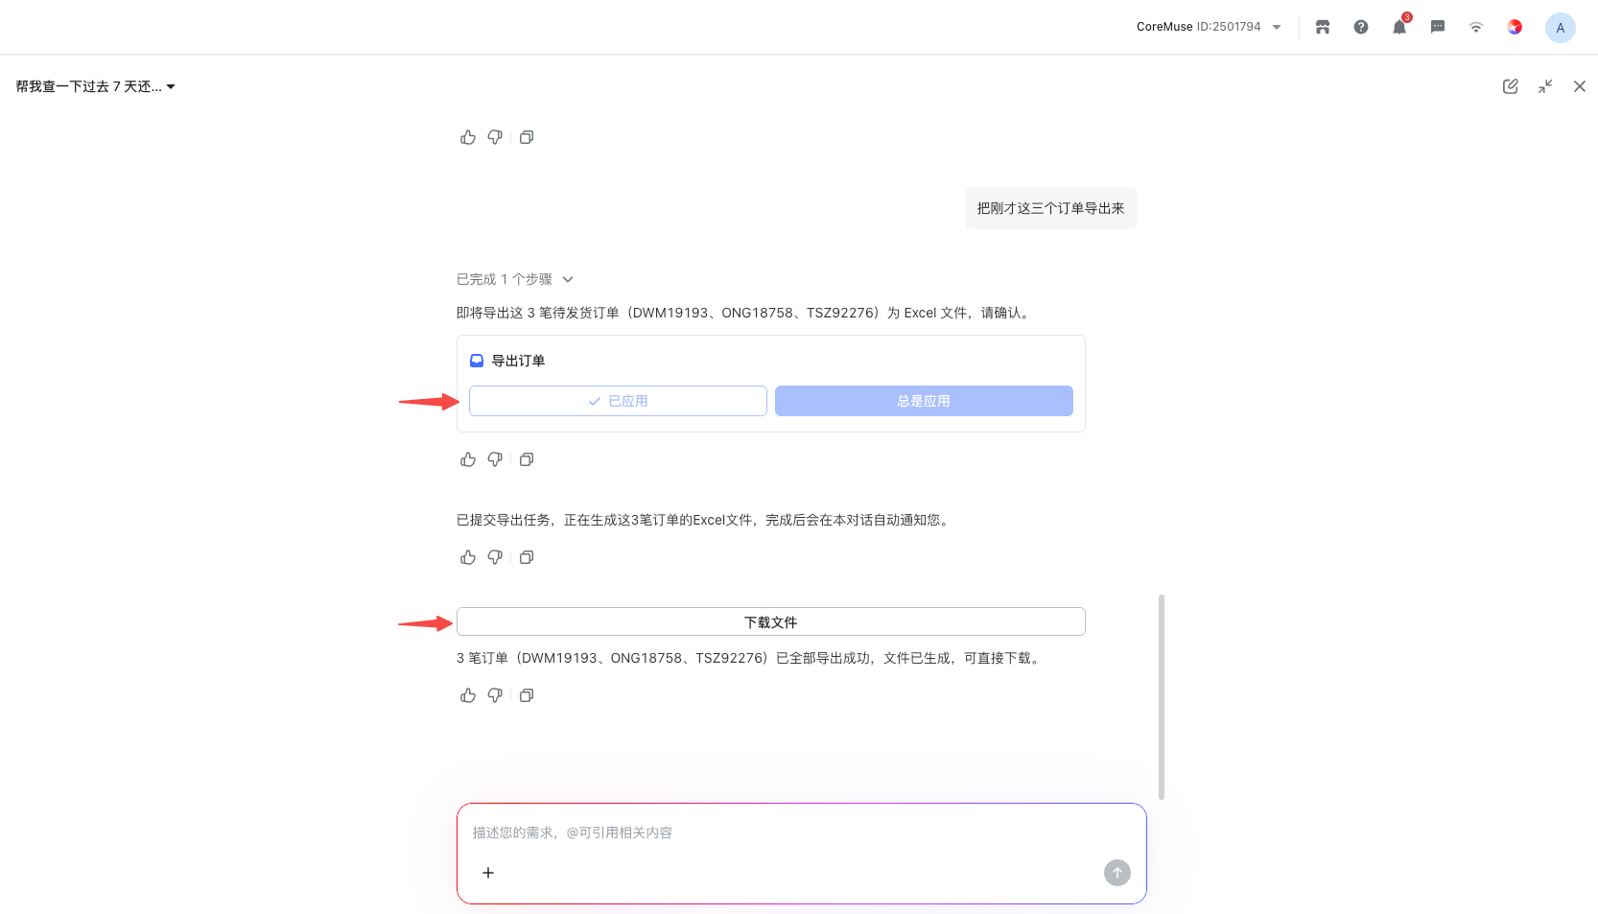Screen dimensions: 1598x914
Task: Open user avatar A menu
Action: [x=1561, y=28]
